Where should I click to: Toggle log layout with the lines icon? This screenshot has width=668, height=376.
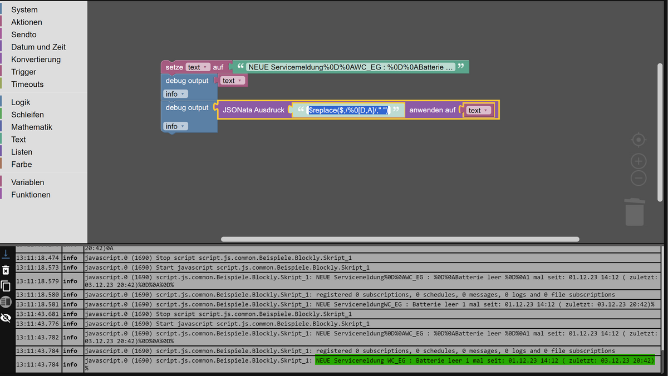point(6,302)
